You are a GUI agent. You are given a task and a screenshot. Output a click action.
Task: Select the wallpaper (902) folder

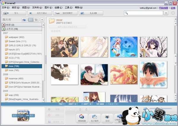(16, 37)
